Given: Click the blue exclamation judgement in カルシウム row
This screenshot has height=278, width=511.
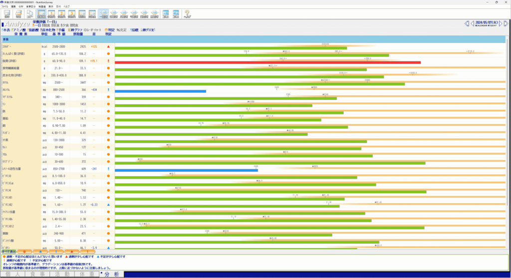Looking at the screenshot, I should (x=108, y=90).
